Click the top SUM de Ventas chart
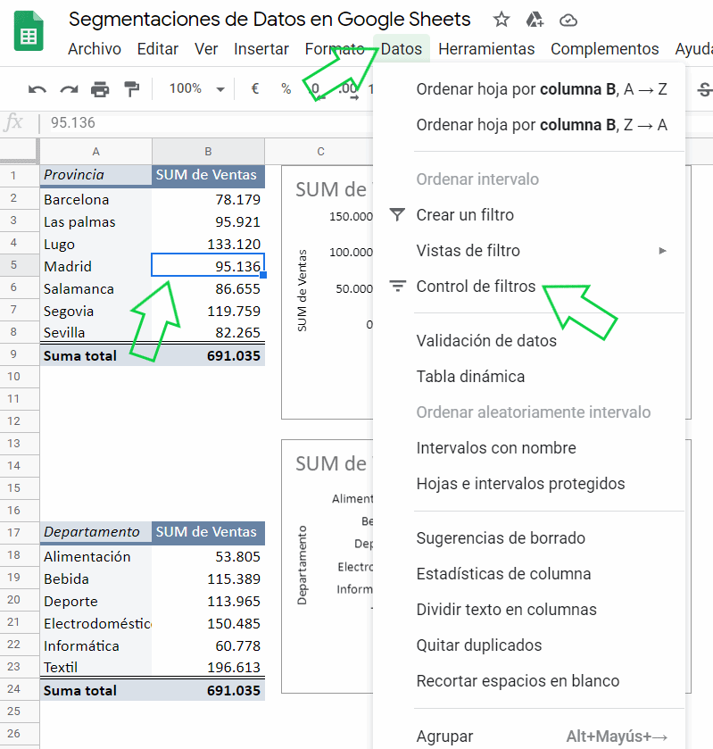 [x=327, y=292]
